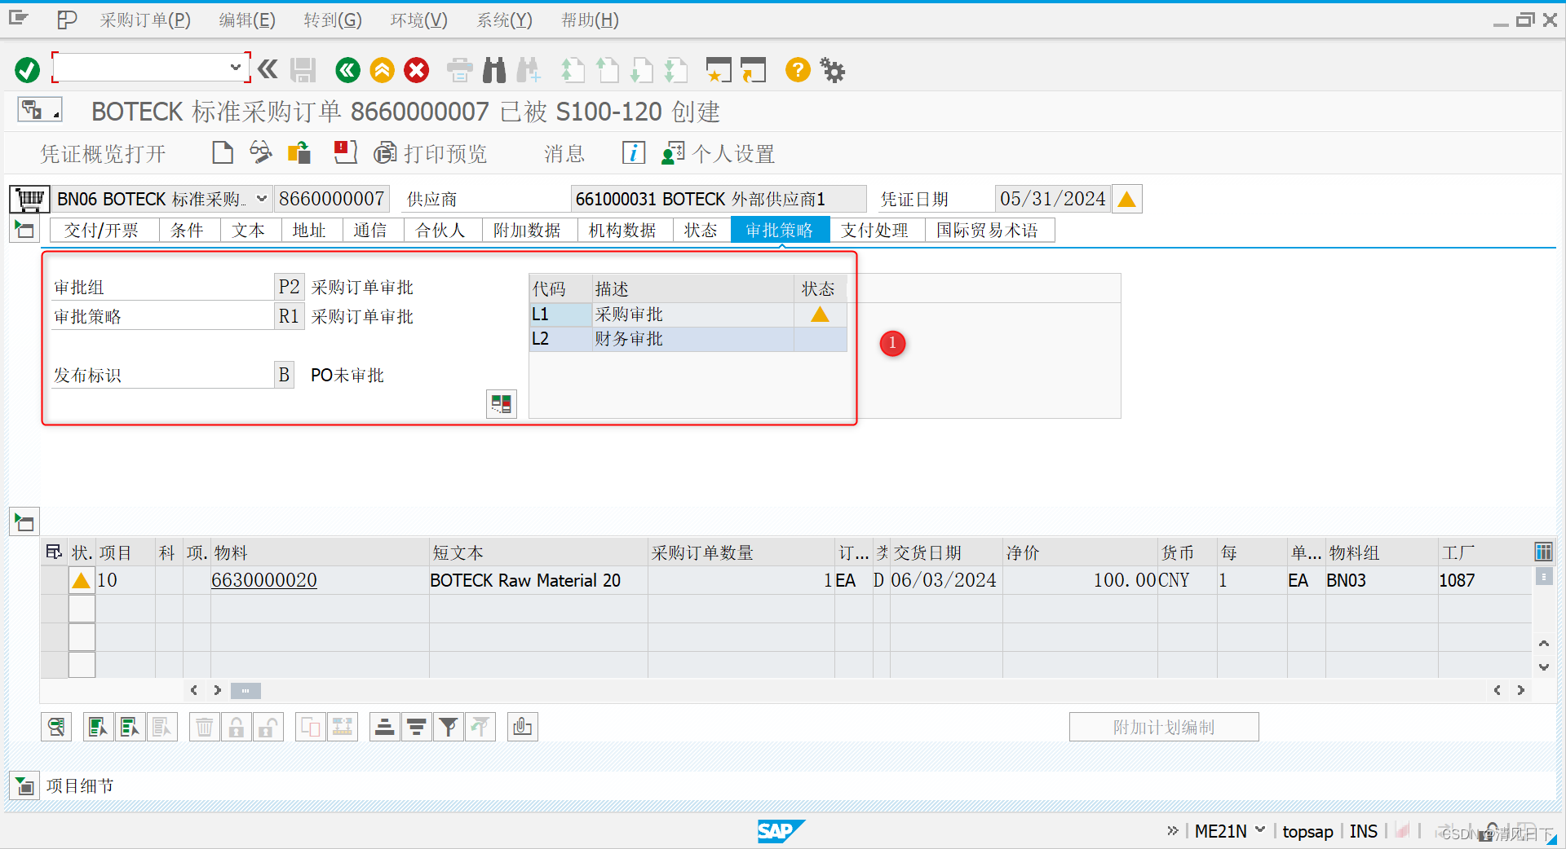Viewport: 1566px width, 849px height.
Task: Click the Display/Change toggle glasses icon
Action: coord(260,152)
